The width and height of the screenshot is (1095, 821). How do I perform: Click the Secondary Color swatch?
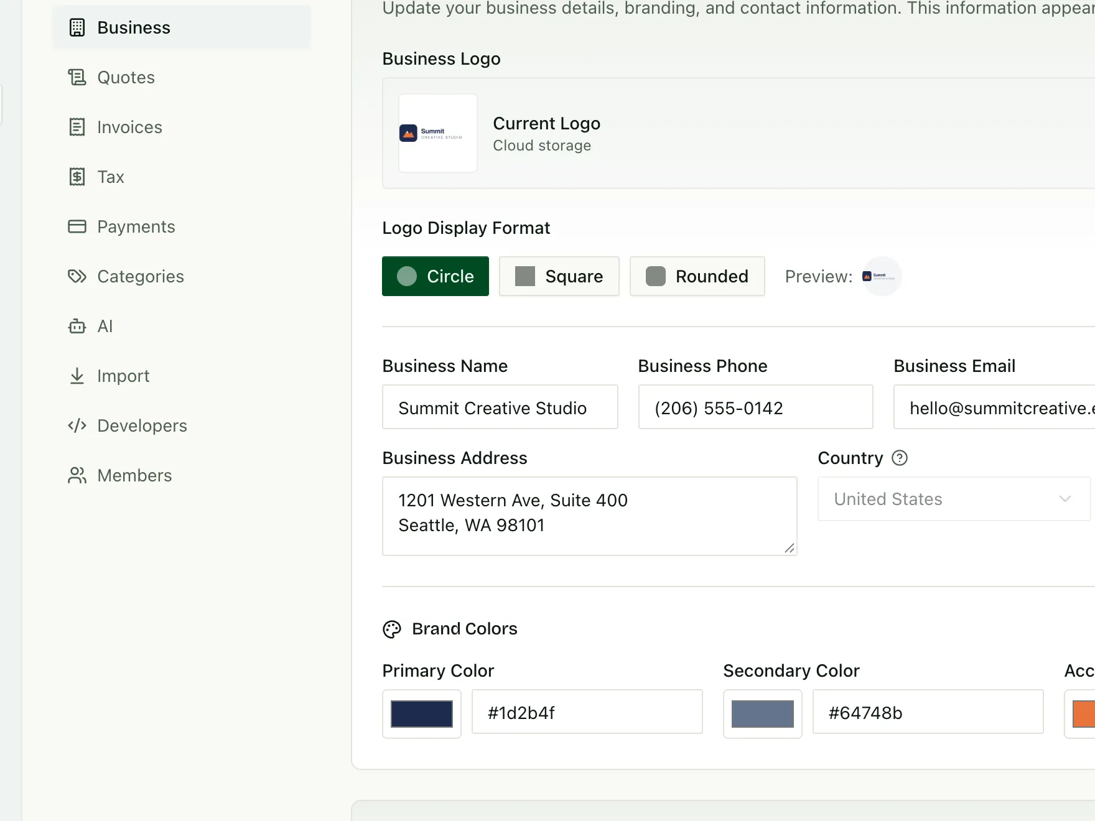click(x=763, y=714)
